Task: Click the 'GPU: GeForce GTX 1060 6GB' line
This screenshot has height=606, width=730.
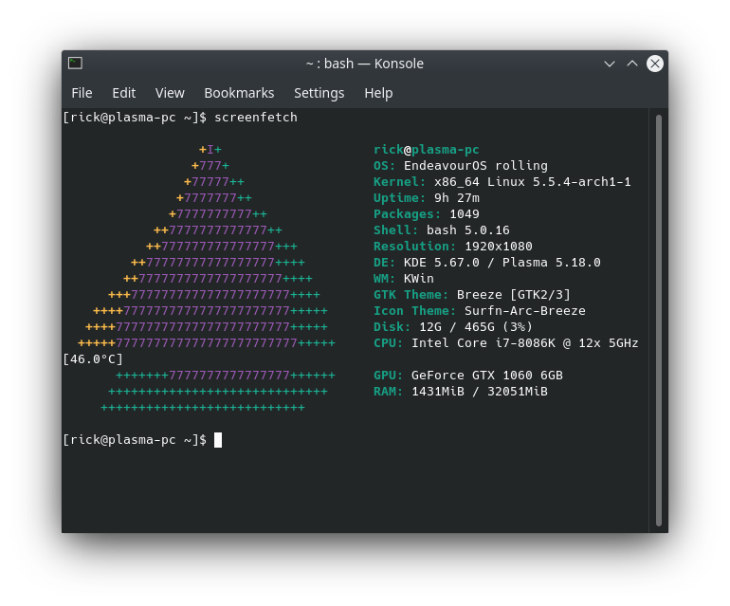Action: tap(468, 376)
